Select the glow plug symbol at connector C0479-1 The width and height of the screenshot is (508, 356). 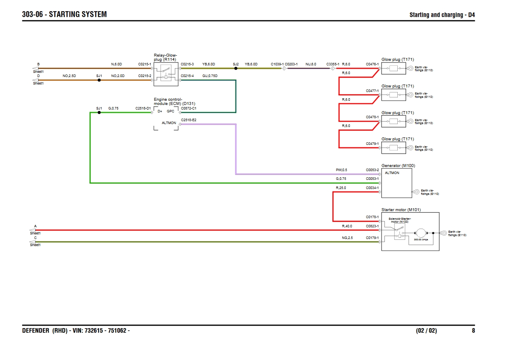coord(393,147)
